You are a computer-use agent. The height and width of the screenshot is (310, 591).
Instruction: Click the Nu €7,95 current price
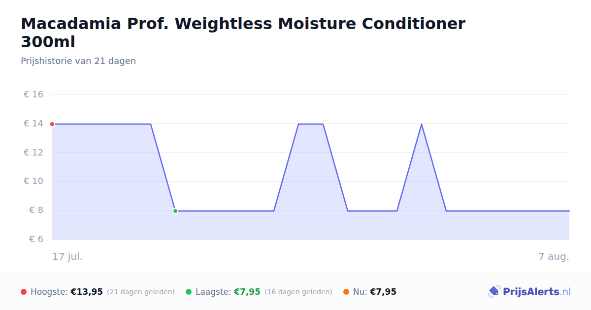[383, 292]
